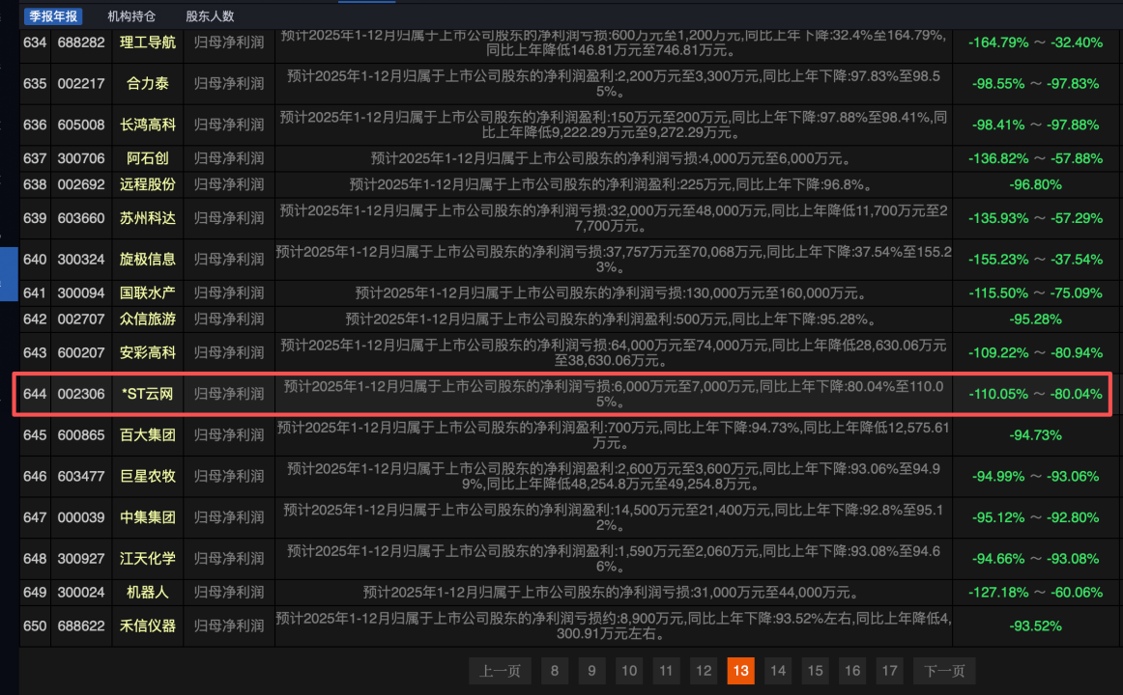Open stock name 机器人

148,592
